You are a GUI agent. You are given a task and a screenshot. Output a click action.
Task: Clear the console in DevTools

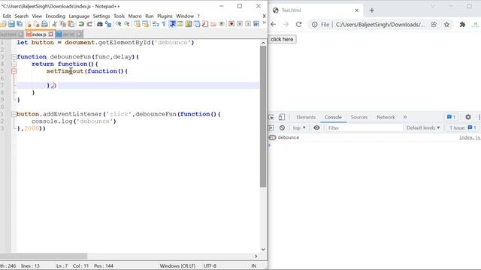[x=282, y=127]
